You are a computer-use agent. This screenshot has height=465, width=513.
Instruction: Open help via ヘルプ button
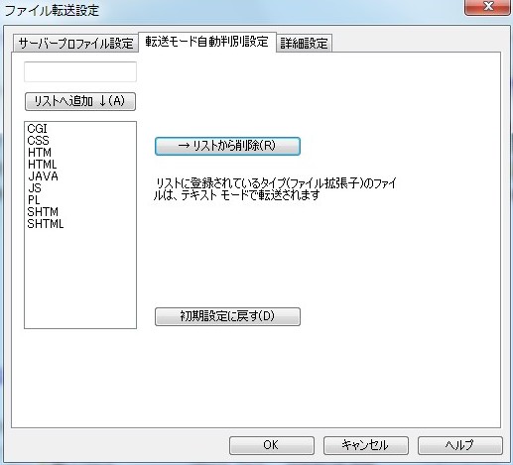pos(460,445)
